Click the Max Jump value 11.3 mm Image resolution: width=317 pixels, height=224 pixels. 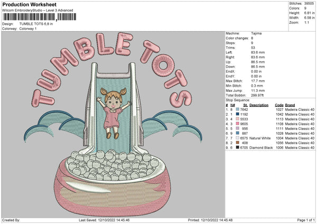tap(258, 90)
